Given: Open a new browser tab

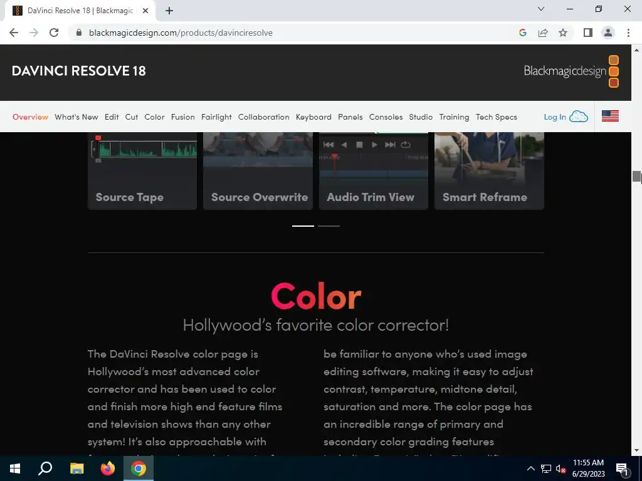Looking at the screenshot, I should tap(169, 11).
